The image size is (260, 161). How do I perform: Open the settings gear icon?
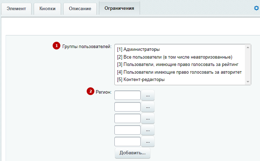click(256, 8)
